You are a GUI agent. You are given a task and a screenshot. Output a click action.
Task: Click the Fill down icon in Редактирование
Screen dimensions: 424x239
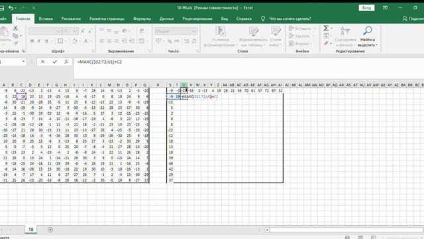326,36
